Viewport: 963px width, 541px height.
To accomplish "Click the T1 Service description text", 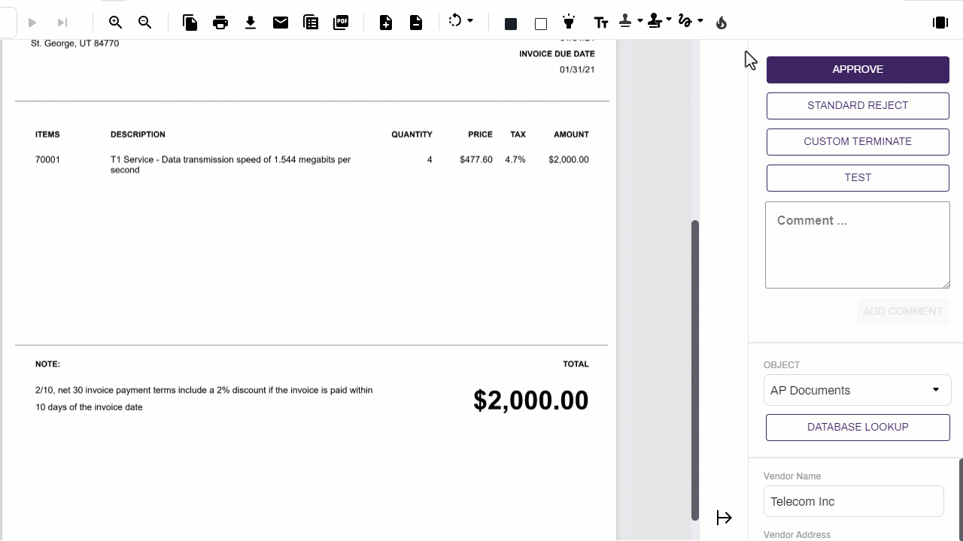I will pyautogui.click(x=231, y=165).
